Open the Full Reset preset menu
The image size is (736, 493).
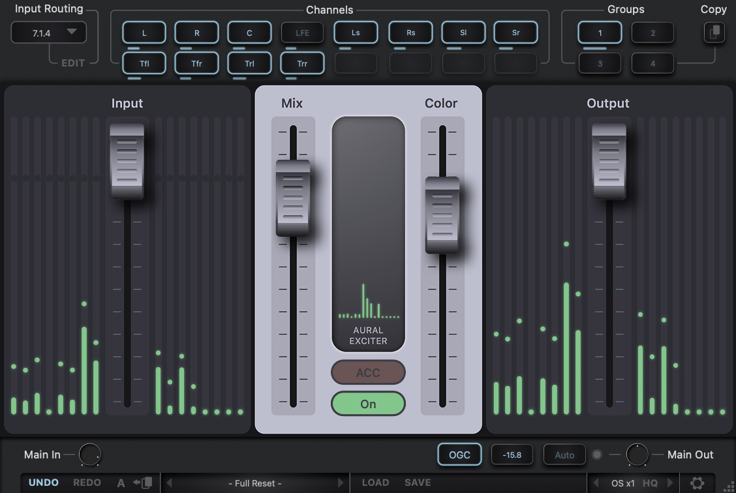(x=255, y=483)
